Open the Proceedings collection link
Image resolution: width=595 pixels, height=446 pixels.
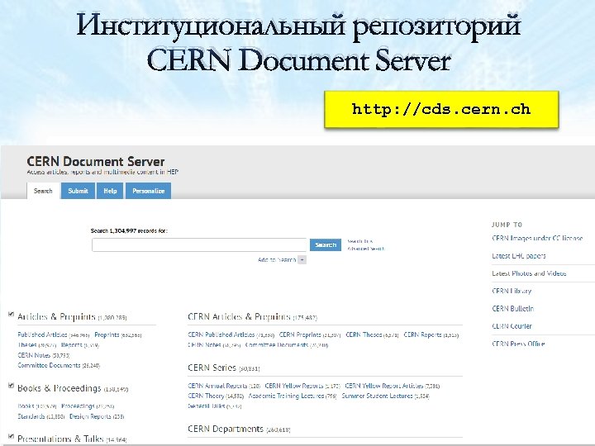[78, 406]
